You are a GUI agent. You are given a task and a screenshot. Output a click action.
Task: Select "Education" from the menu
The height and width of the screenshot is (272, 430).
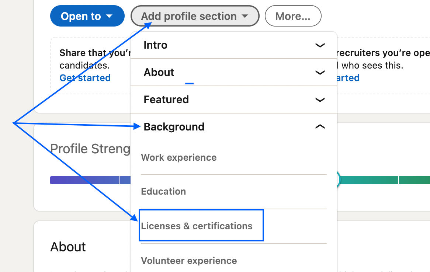163,191
